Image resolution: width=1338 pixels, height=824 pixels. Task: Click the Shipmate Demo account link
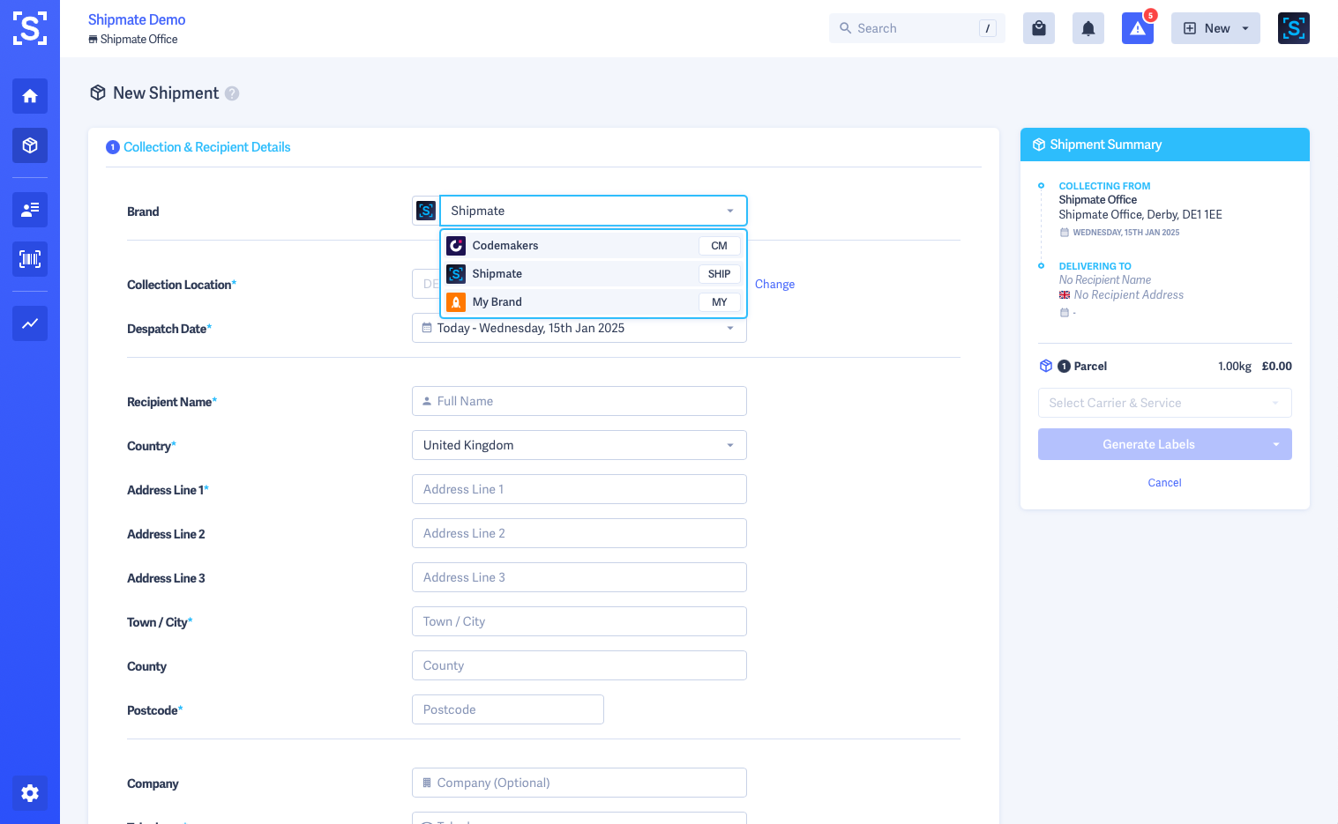click(x=137, y=19)
